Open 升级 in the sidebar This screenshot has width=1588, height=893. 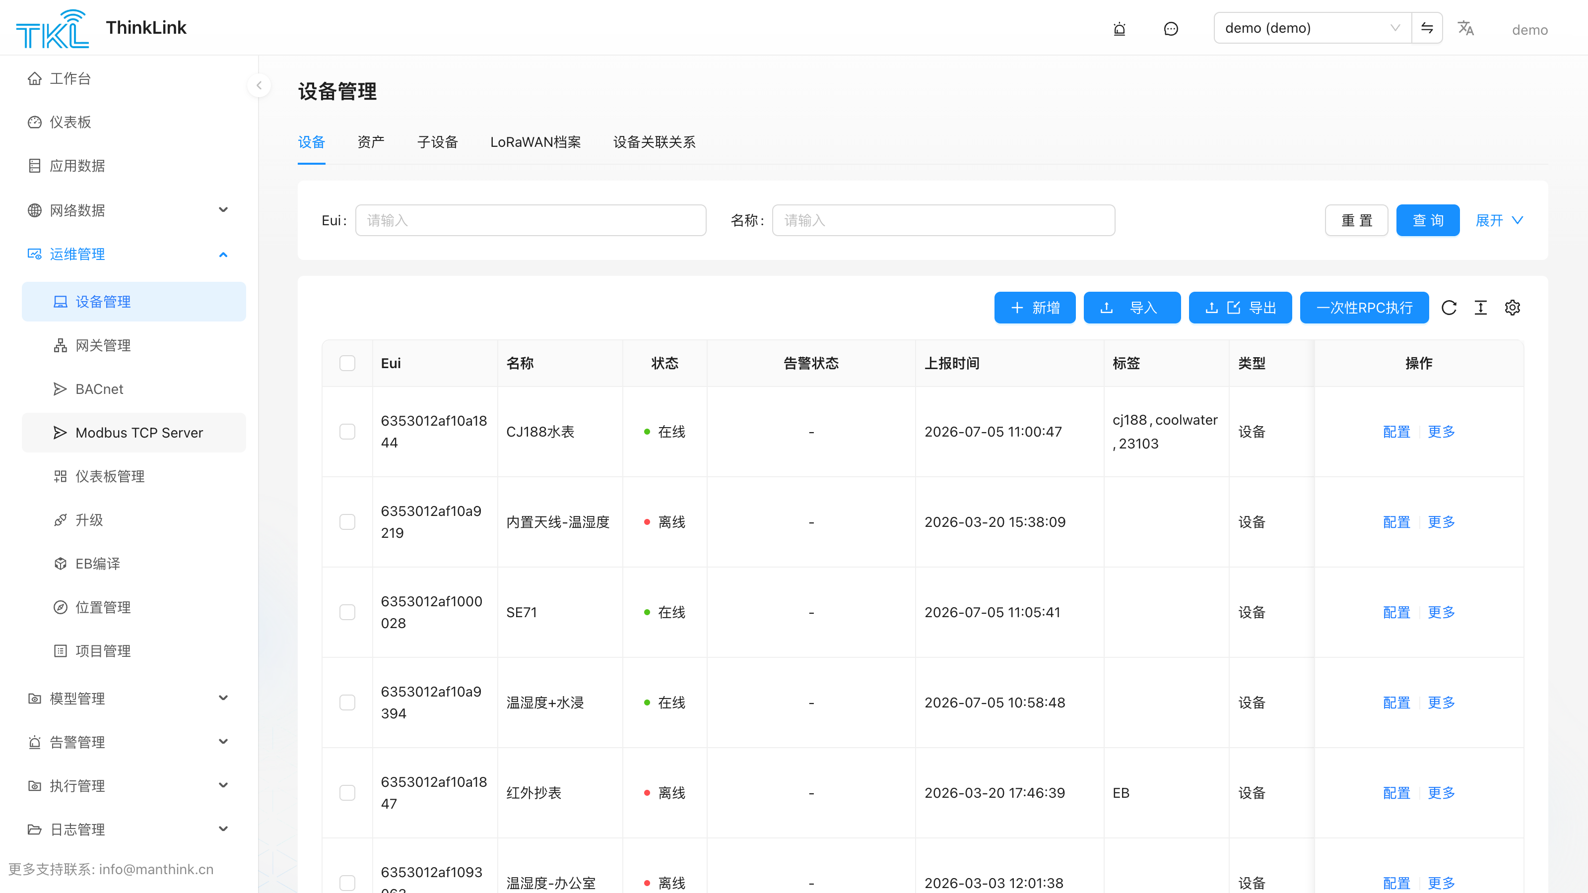coord(134,520)
